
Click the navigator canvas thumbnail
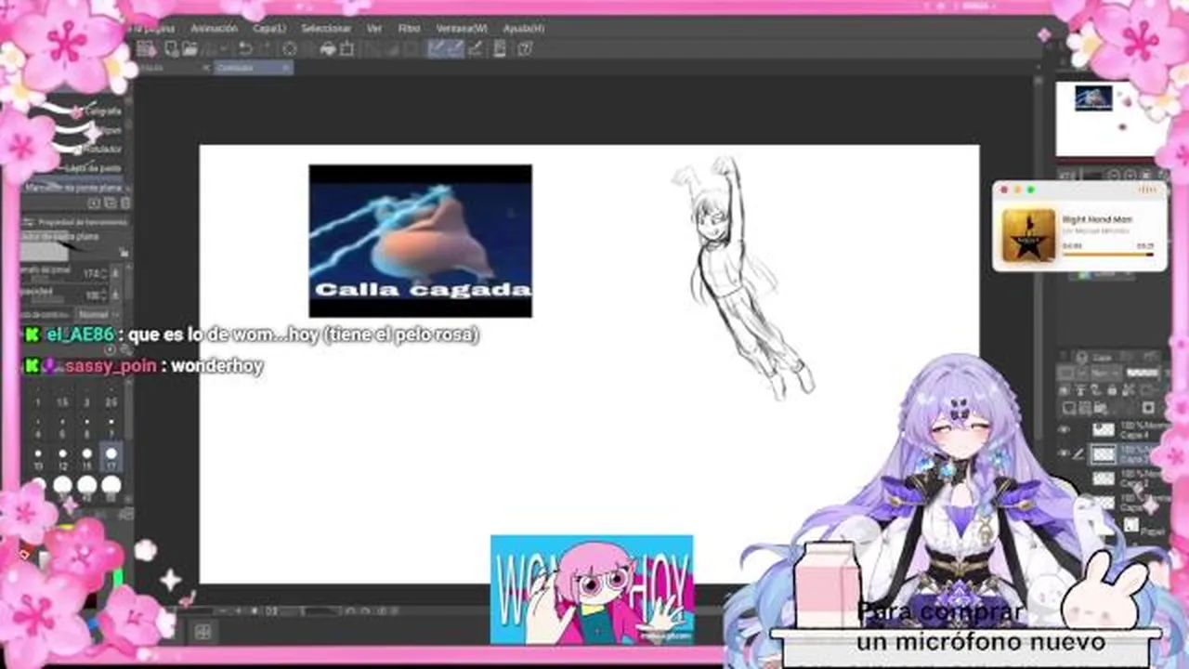[x=1110, y=119]
